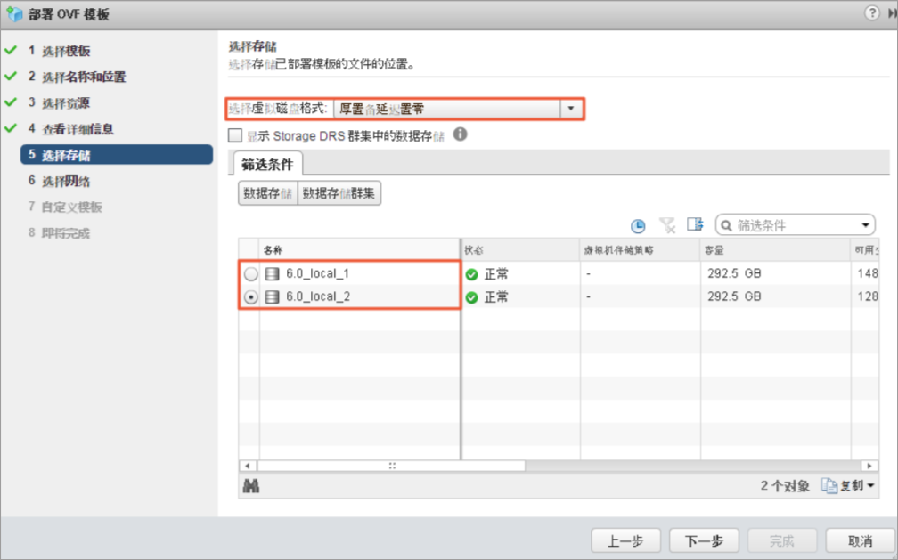Viewport: 898px width, 560px height.
Task: Click the clear filter funnel icon
Action: [667, 225]
